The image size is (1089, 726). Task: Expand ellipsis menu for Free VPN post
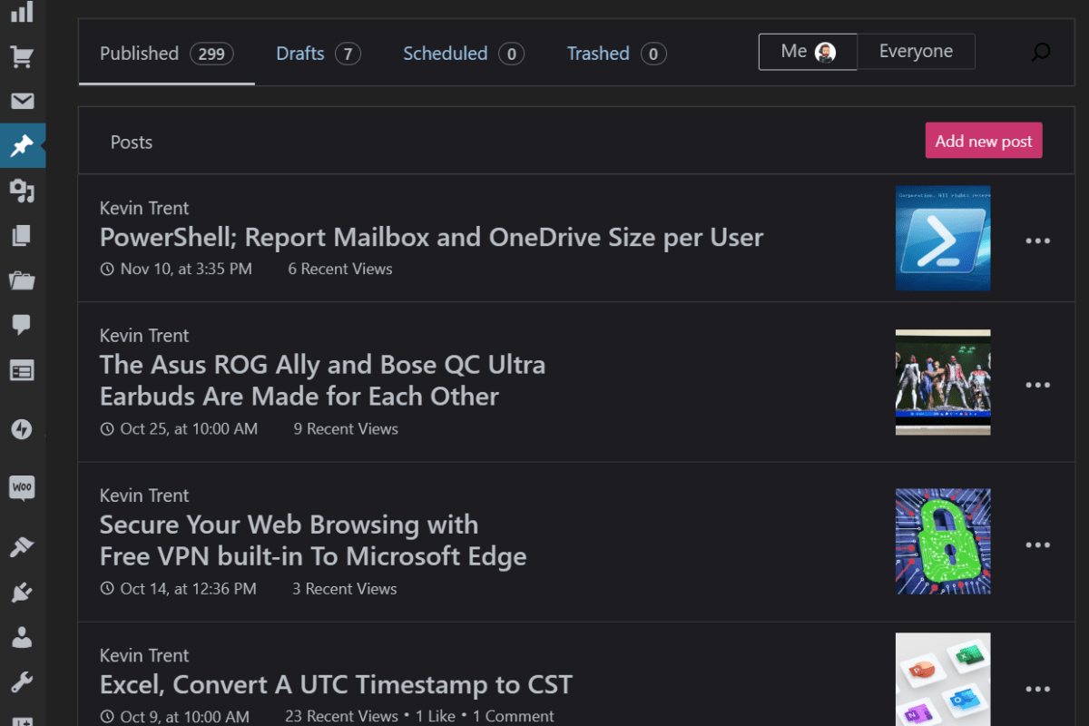pyautogui.click(x=1037, y=544)
